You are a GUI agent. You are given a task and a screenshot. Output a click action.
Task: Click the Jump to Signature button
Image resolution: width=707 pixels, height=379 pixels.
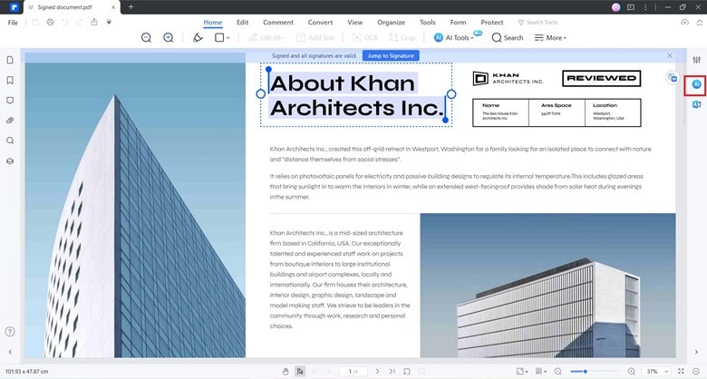(391, 55)
